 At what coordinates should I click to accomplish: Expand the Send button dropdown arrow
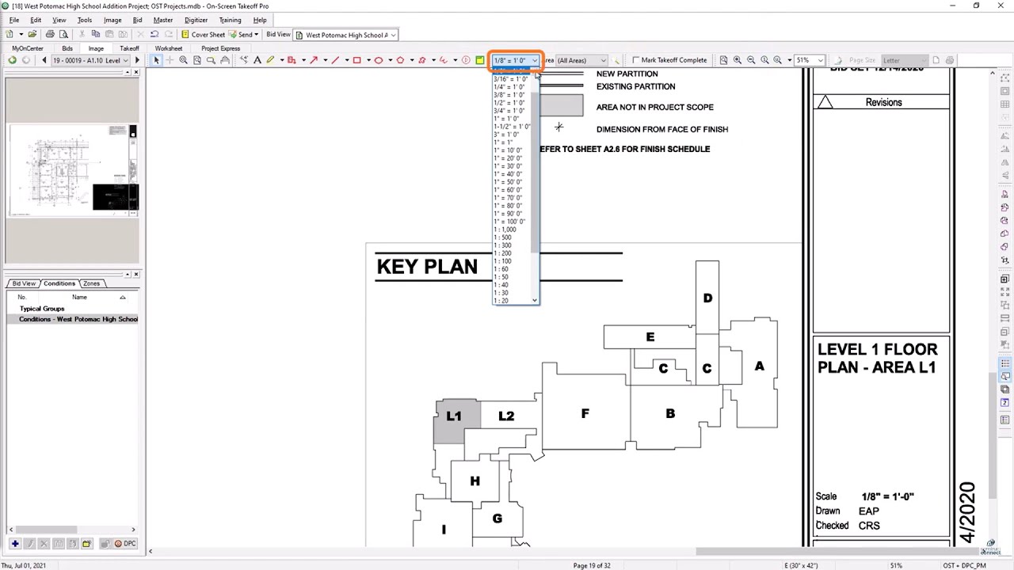[x=257, y=35]
